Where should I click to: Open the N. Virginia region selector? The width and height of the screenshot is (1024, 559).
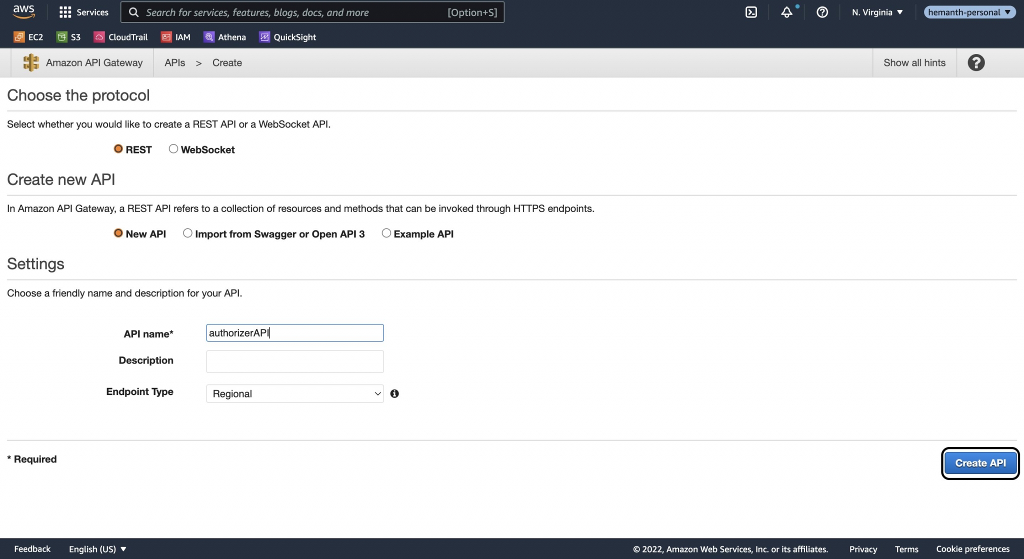[x=876, y=12]
